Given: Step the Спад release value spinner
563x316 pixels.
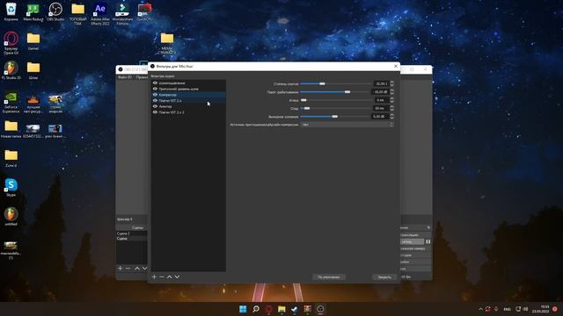Looking at the screenshot, I should (391, 108).
